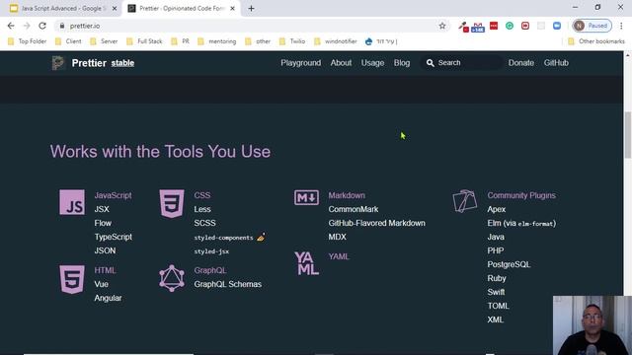Close the Java Script Advanced tab
632x355 pixels.
[x=115, y=9]
